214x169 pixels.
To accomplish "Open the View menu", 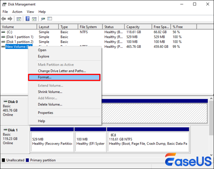I will (x=30, y=12).
